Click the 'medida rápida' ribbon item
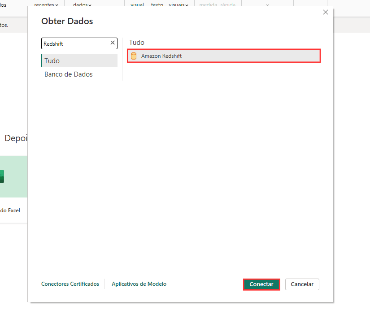Viewport: 370px width, 322px height. [x=217, y=4]
